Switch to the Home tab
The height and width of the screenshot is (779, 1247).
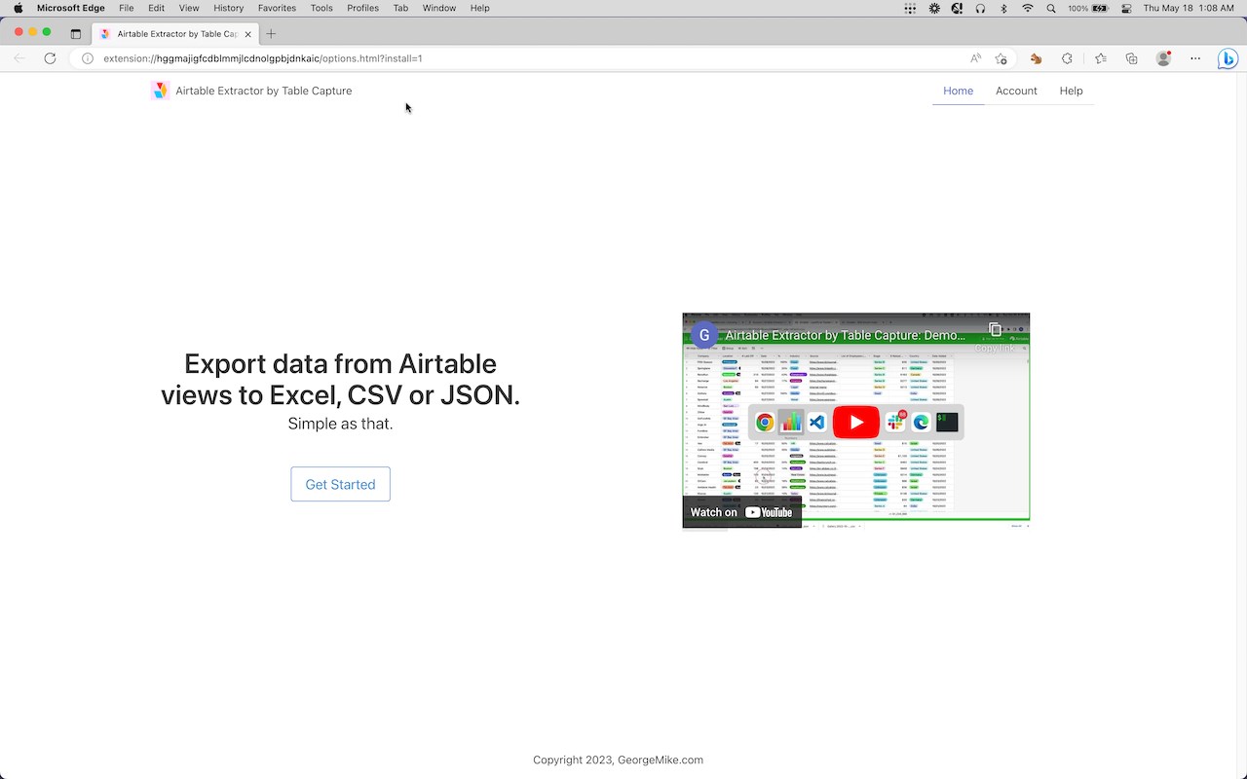958,91
